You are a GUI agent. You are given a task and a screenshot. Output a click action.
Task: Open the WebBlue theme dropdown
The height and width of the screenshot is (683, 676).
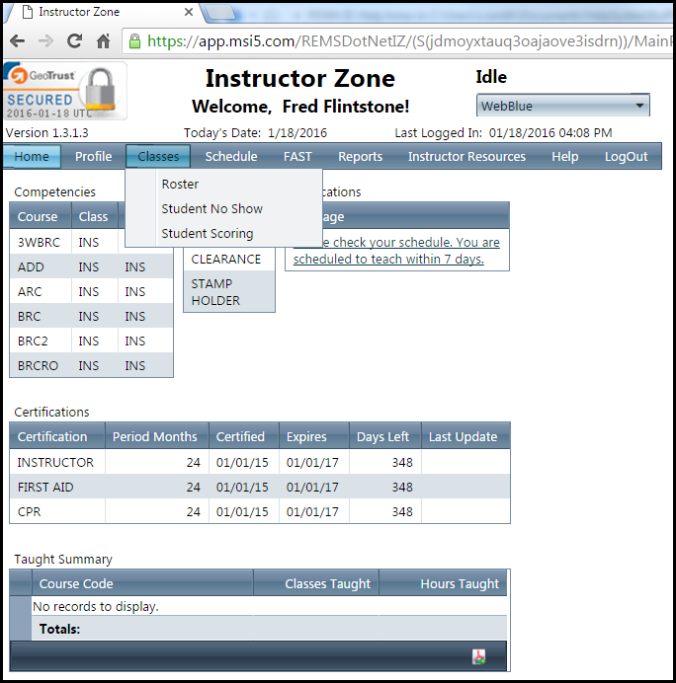pos(562,106)
